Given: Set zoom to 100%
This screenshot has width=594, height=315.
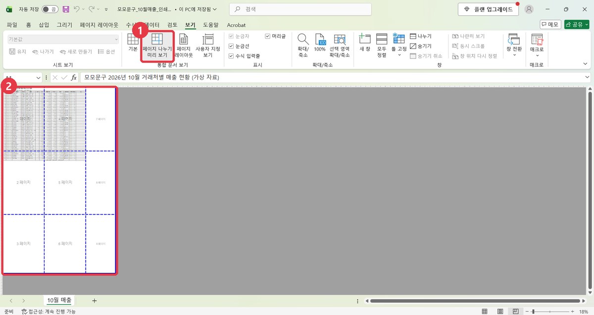Looking at the screenshot, I should click(x=320, y=44).
